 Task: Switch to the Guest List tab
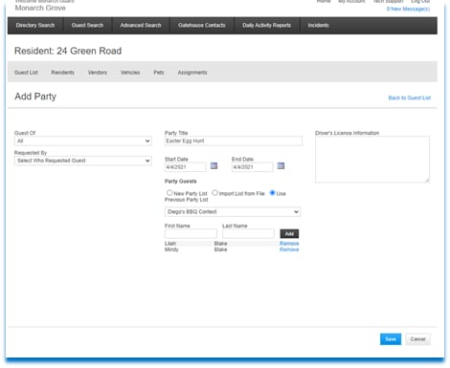[x=26, y=73]
